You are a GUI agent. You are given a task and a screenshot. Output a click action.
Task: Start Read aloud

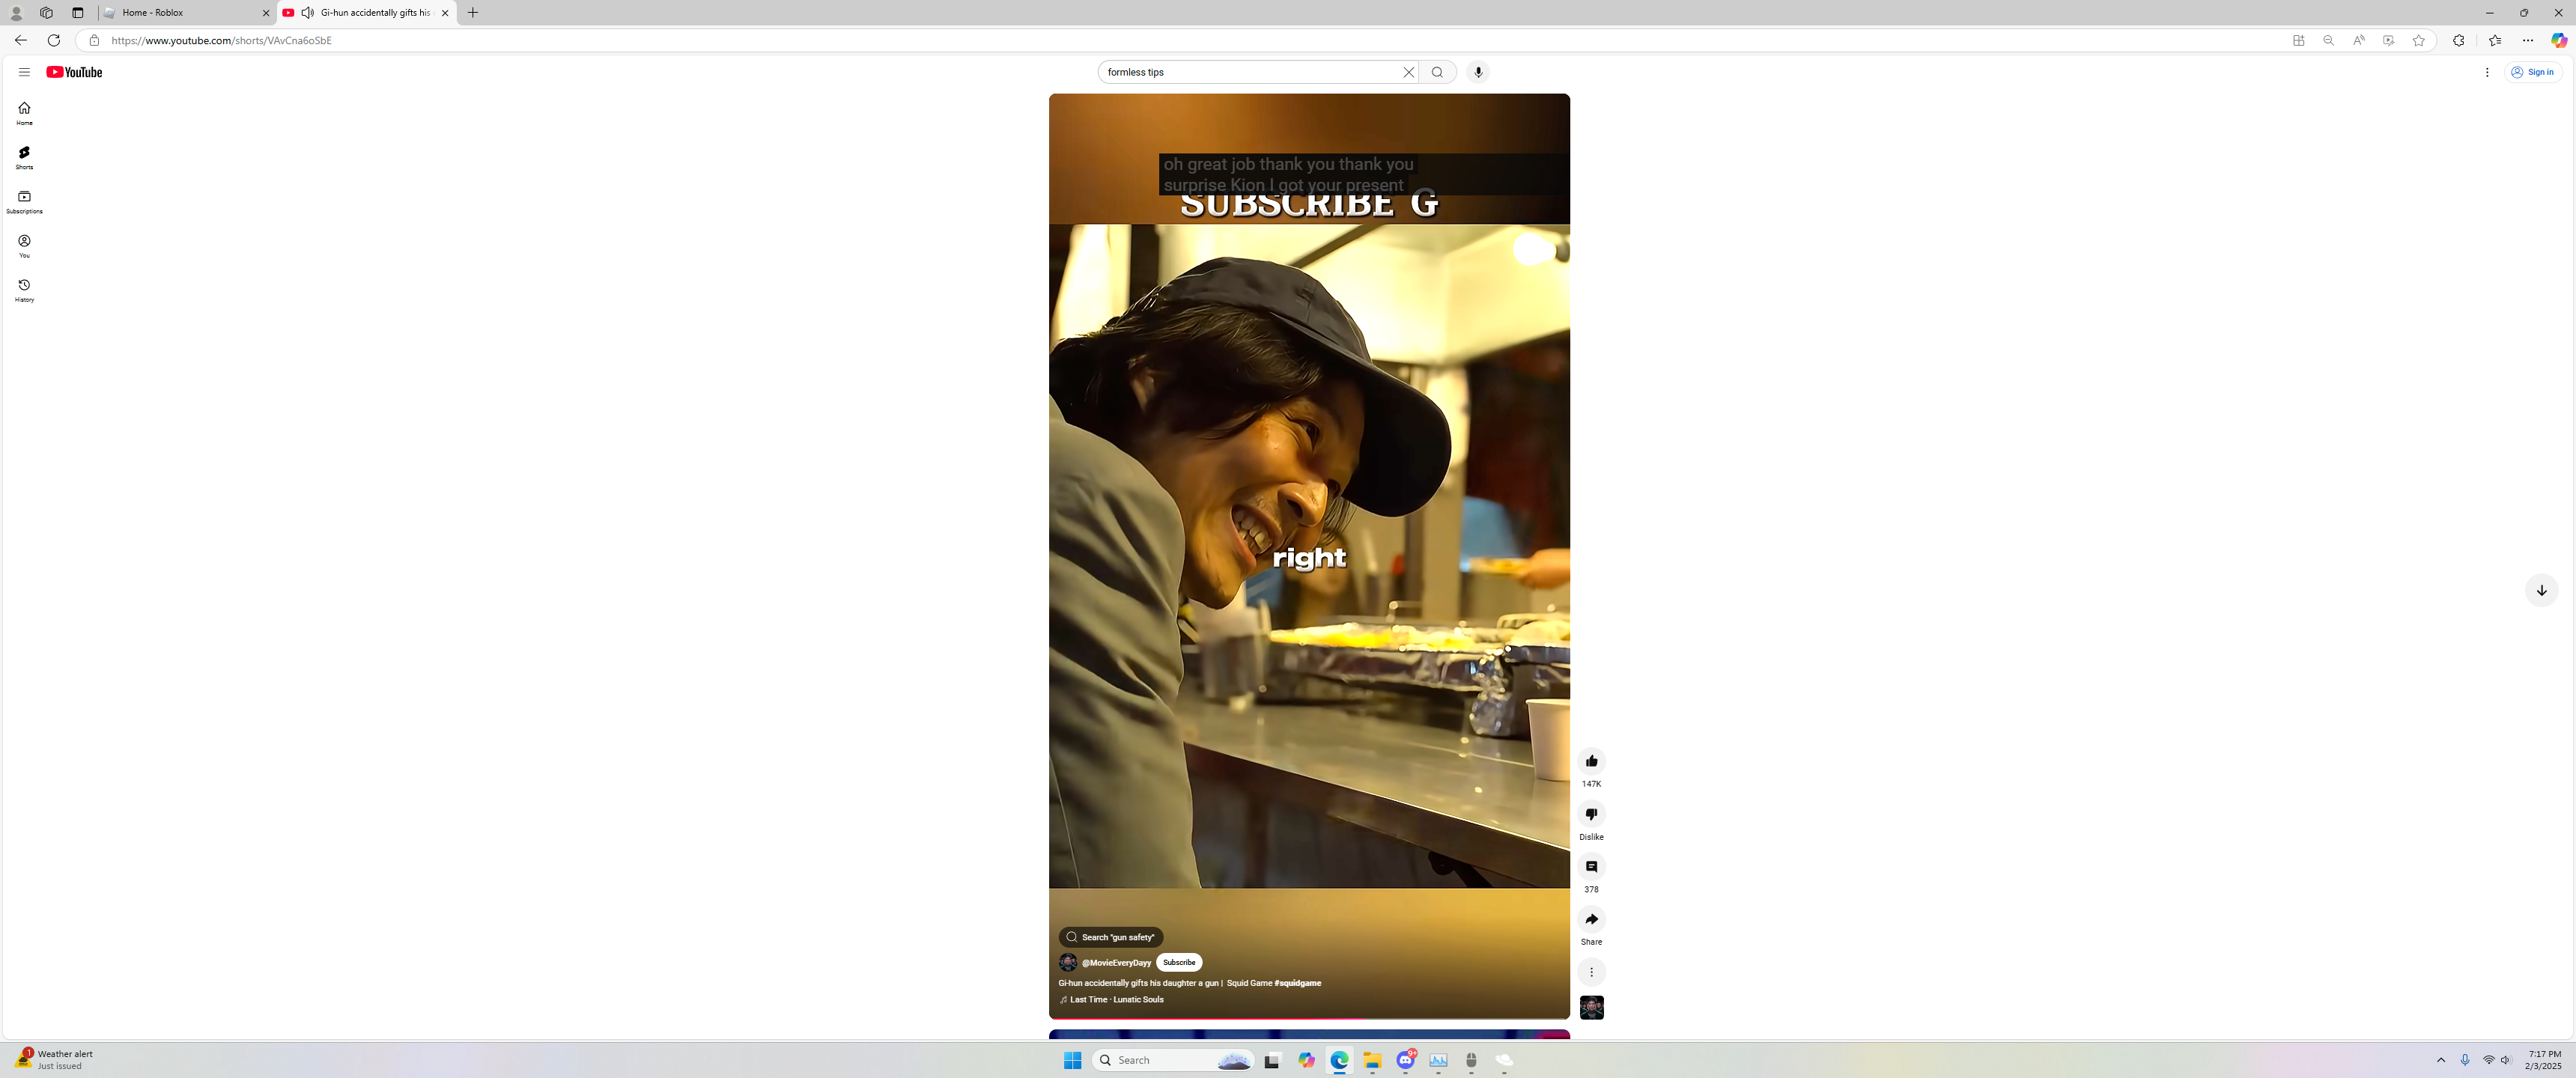[2358, 41]
